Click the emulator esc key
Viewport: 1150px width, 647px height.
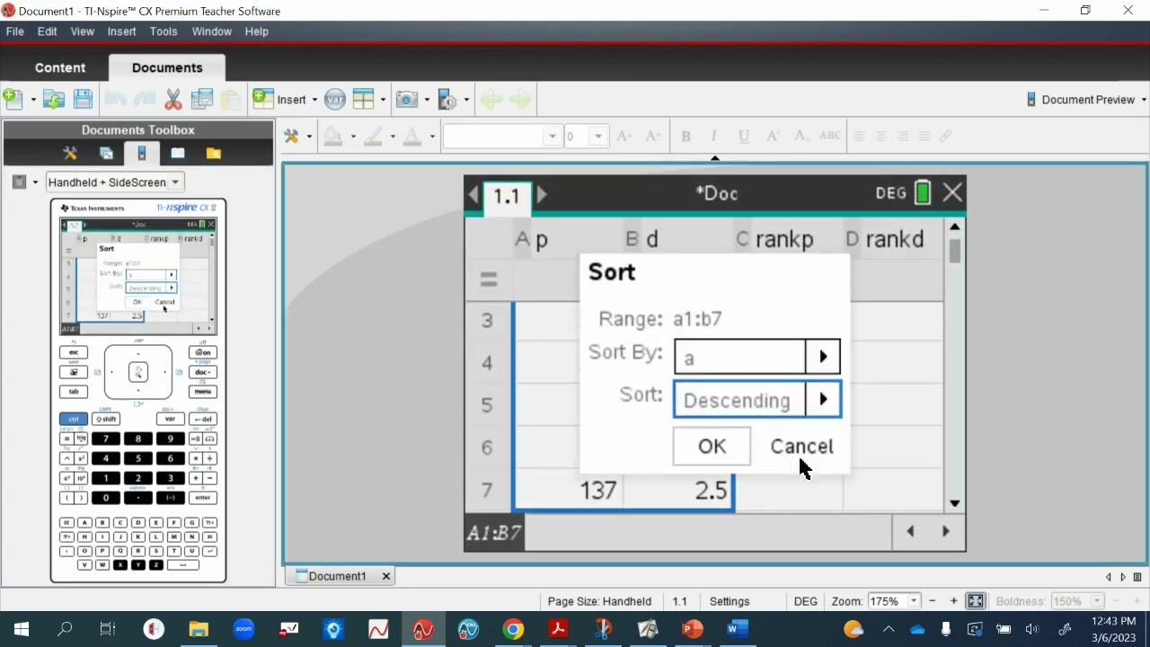(x=74, y=352)
